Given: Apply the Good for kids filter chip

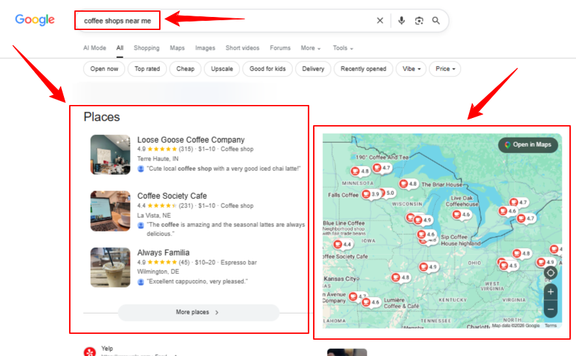Looking at the screenshot, I should click(x=267, y=69).
